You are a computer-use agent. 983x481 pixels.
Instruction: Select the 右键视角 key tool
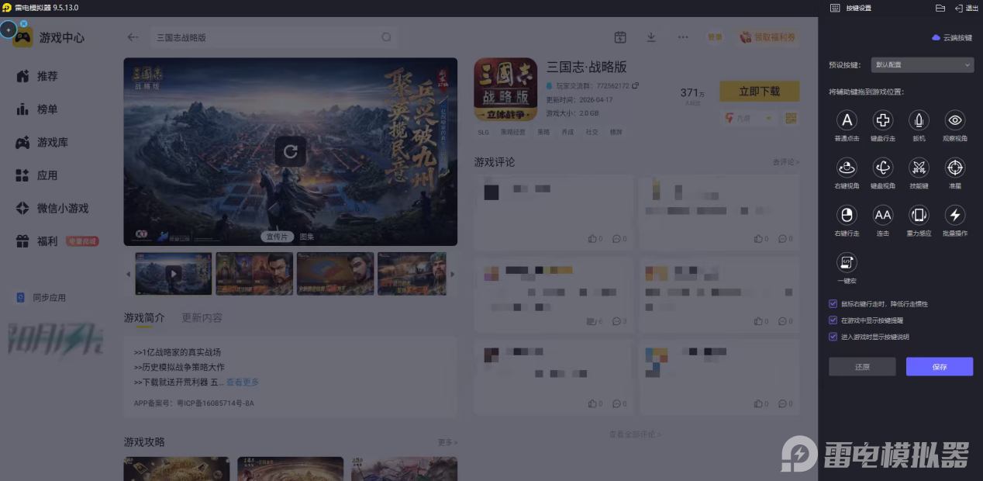pos(847,168)
